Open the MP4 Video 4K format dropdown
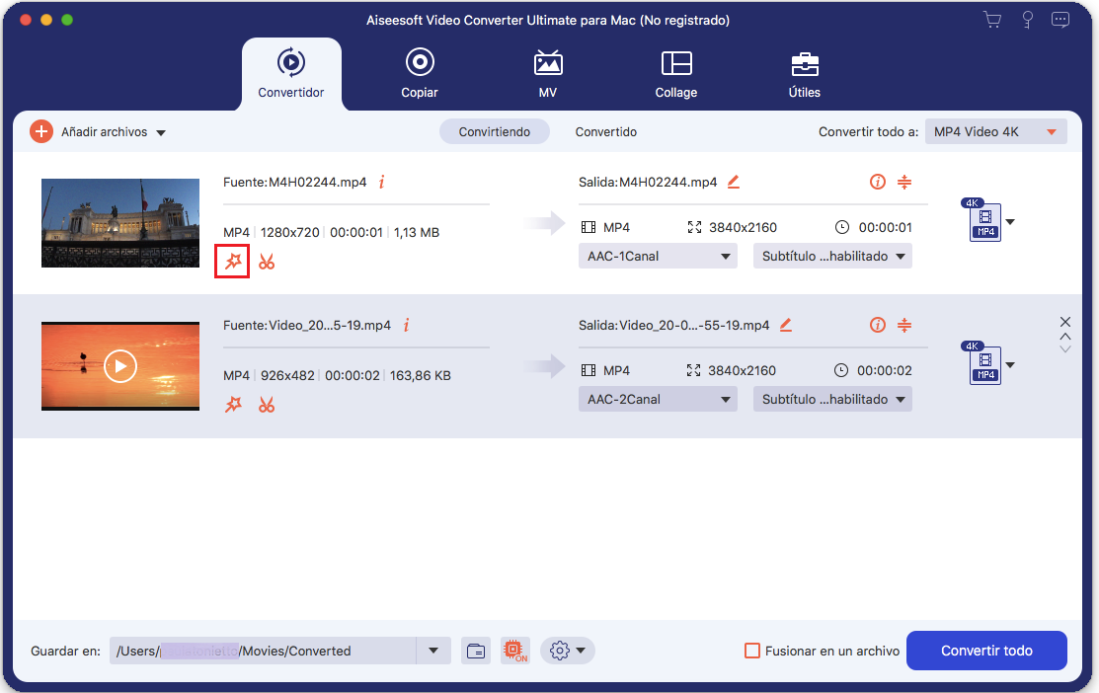The height and width of the screenshot is (693, 1099). coord(995,131)
